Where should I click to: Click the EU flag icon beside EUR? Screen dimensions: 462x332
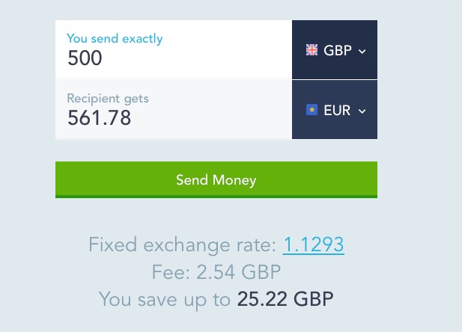311,110
